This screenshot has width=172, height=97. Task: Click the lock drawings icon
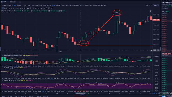[x=44, y=8]
